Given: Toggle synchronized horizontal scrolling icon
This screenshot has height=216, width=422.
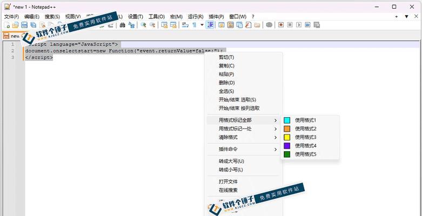Looking at the screenshot, I should (173, 25).
